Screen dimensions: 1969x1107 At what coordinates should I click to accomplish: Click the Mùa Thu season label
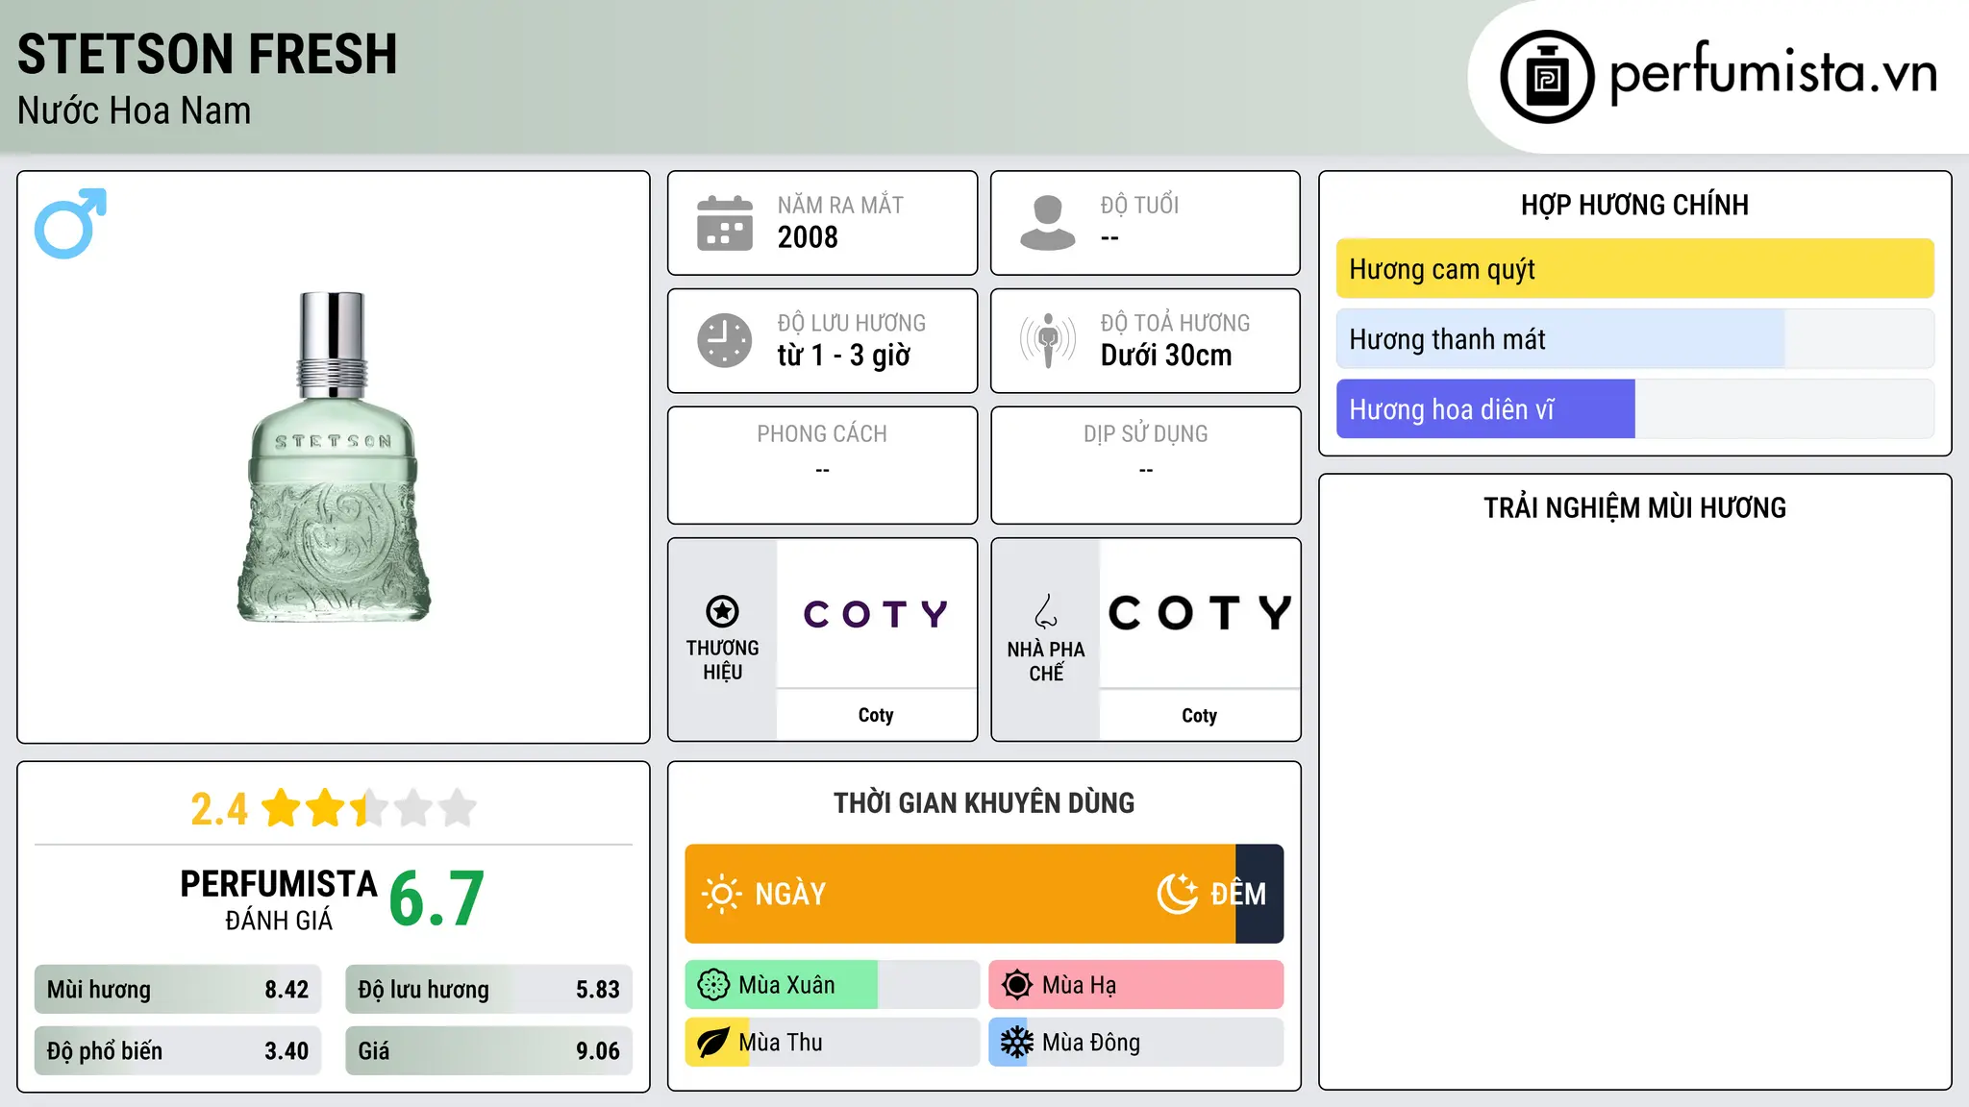[x=781, y=1043]
